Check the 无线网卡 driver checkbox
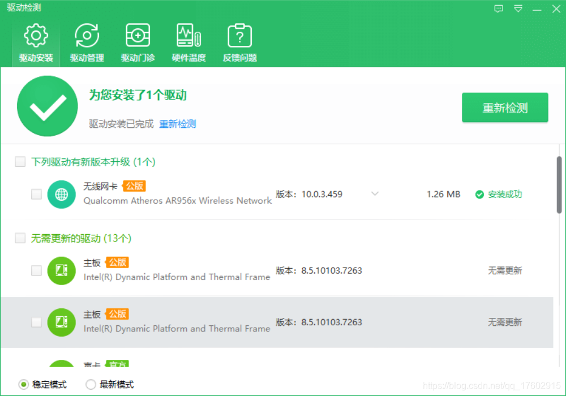The height and width of the screenshot is (396, 566). [x=36, y=194]
